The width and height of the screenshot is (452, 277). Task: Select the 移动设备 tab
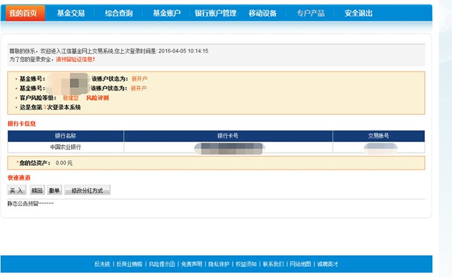tap(263, 13)
